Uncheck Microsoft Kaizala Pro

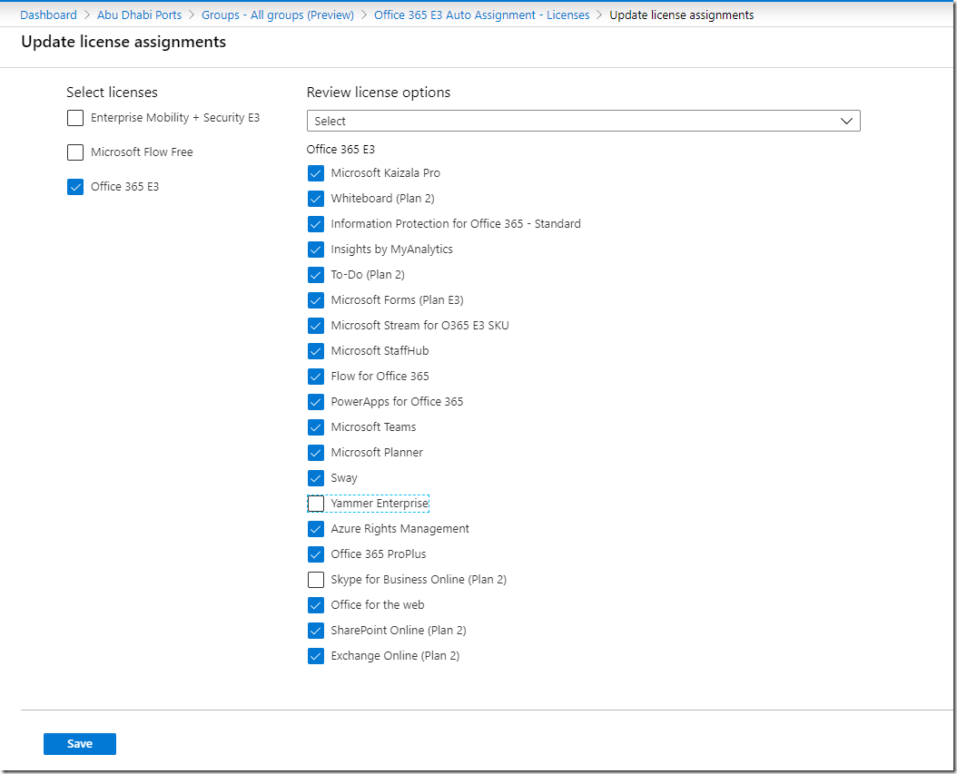pos(316,173)
